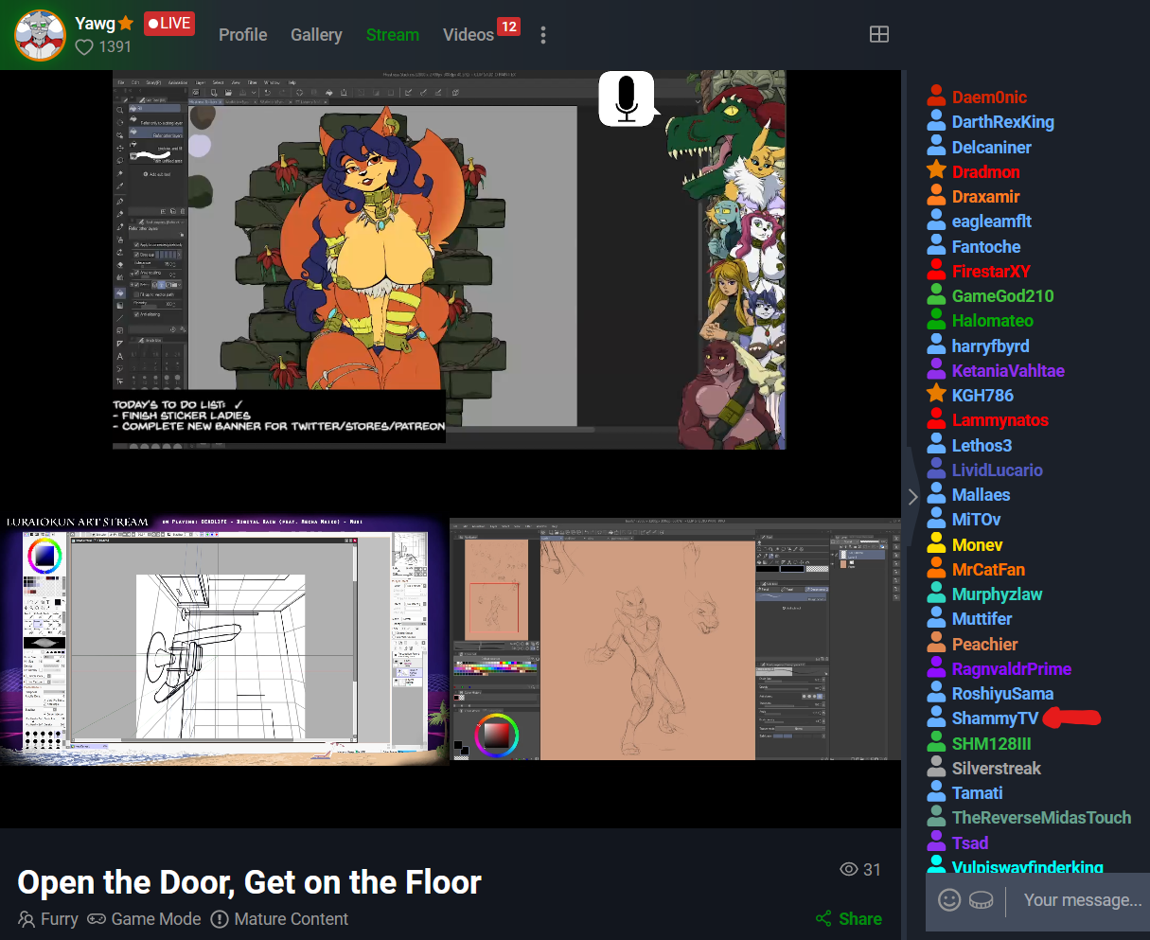
Task: Collapse the chat panel arrow
Action: point(912,496)
